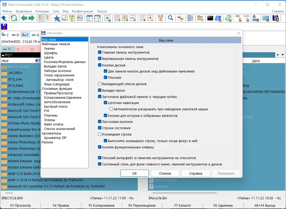Click the select group plus icon

pos(108,18)
